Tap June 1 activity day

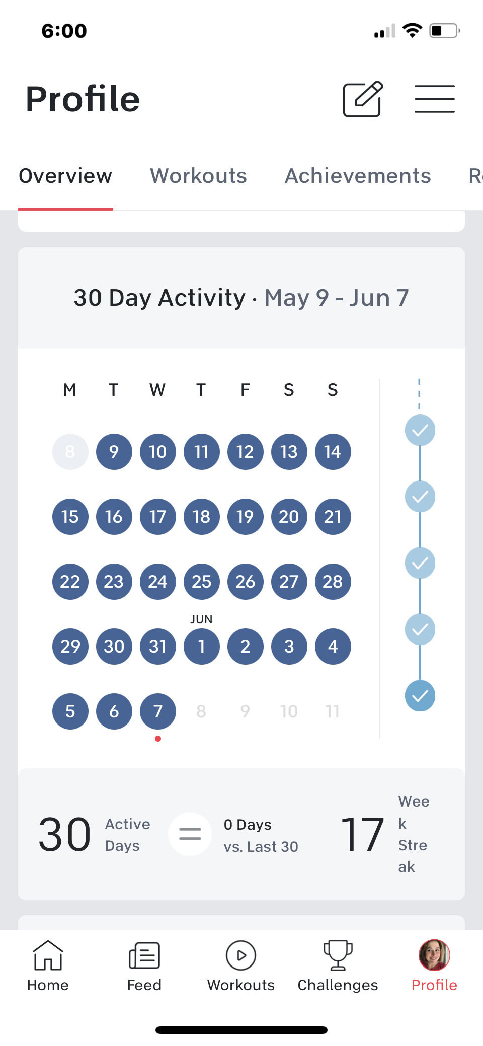pos(202,647)
